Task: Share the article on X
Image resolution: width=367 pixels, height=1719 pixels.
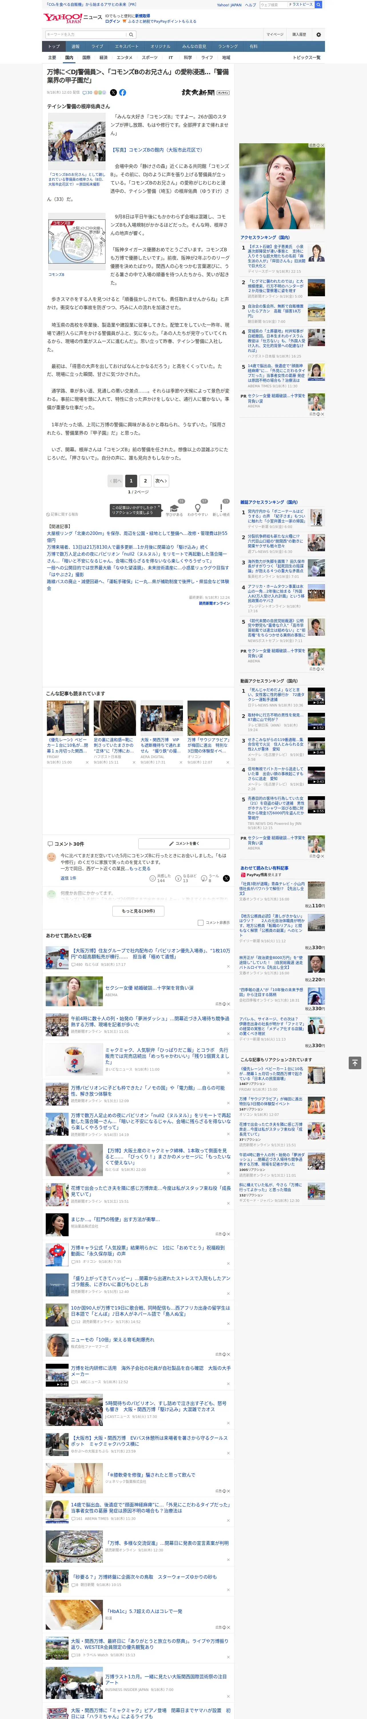Action: (x=113, y=93)
